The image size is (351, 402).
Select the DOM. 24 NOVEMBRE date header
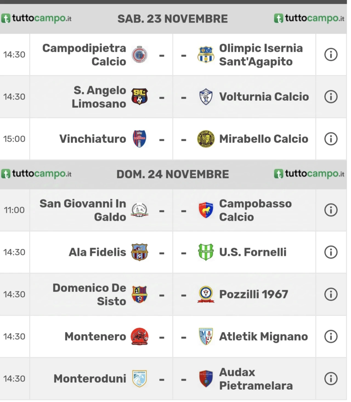pyautogui.click(x=172, y=174)
